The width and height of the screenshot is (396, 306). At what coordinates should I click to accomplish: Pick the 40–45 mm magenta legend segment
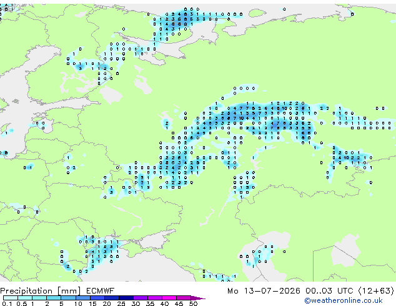169,298
